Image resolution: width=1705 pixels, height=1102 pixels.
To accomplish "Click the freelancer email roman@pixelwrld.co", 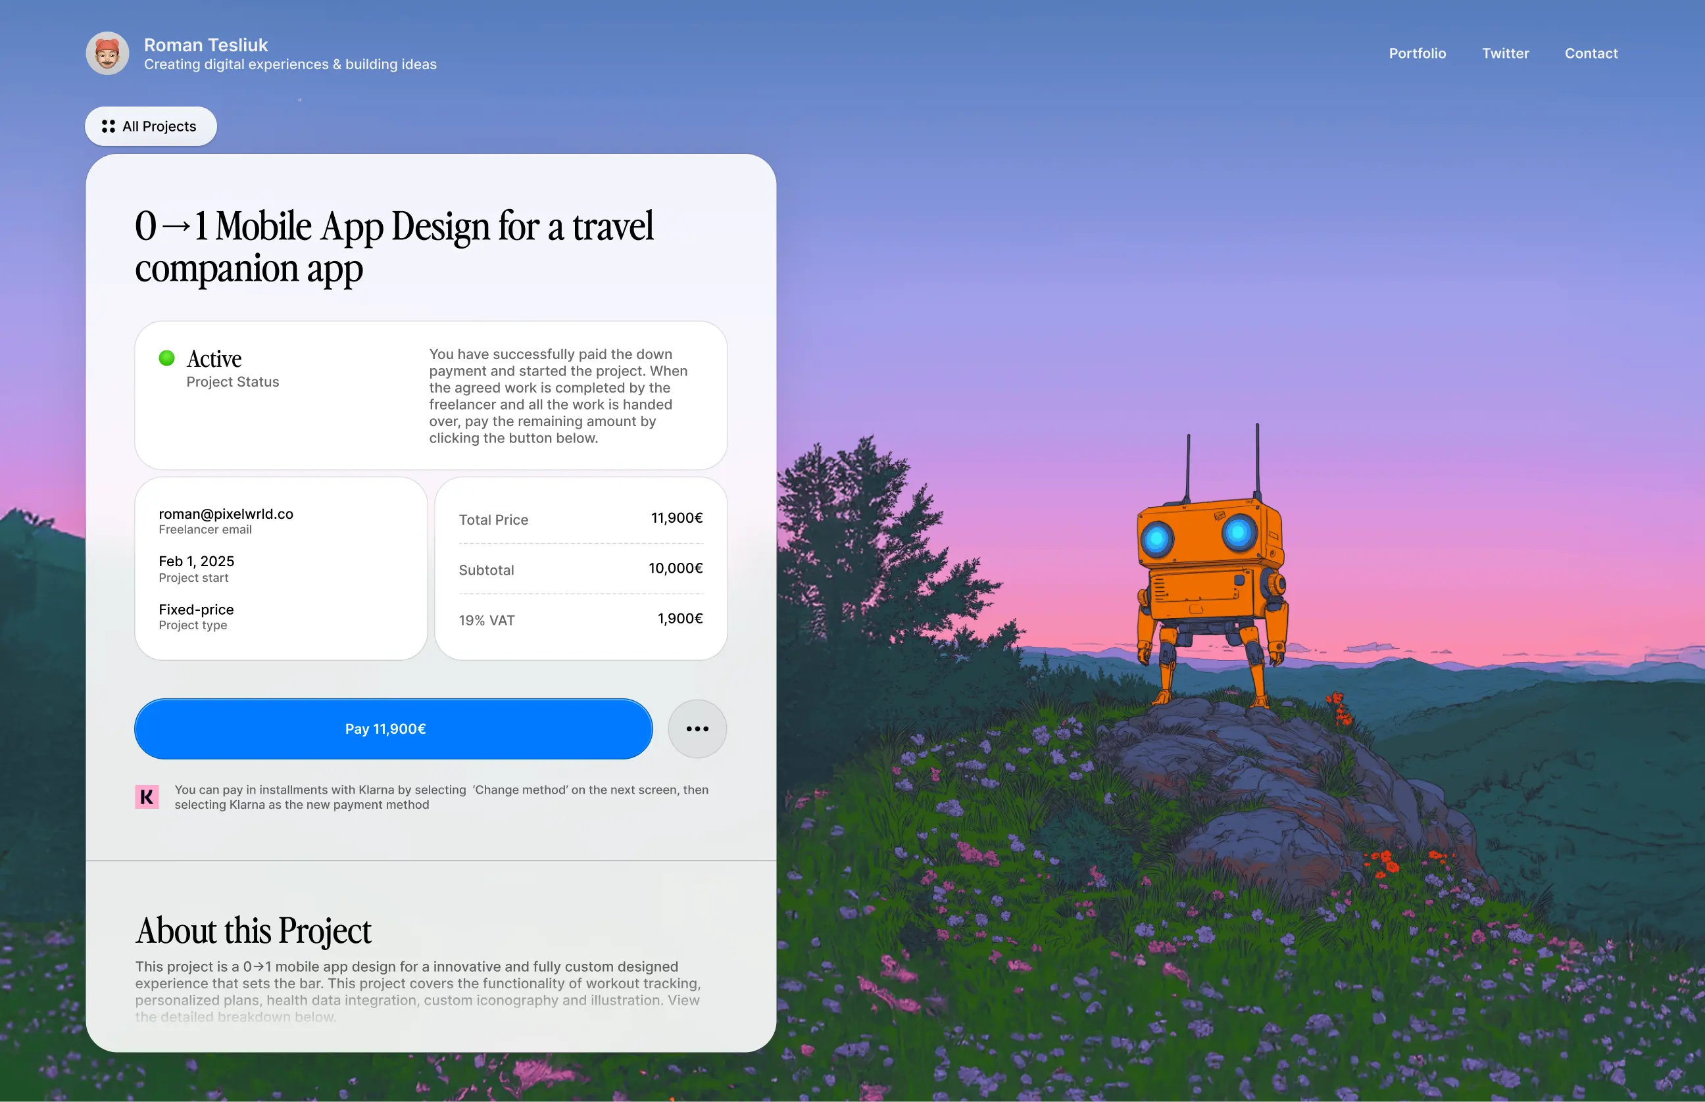I will click(x=226, y=514).
